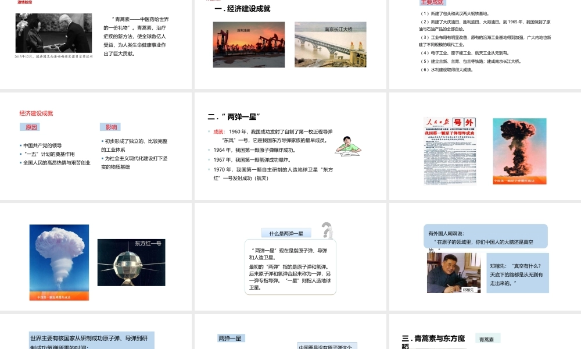Open the Nobel Prize ceremony photo

(x=53, y=33)
